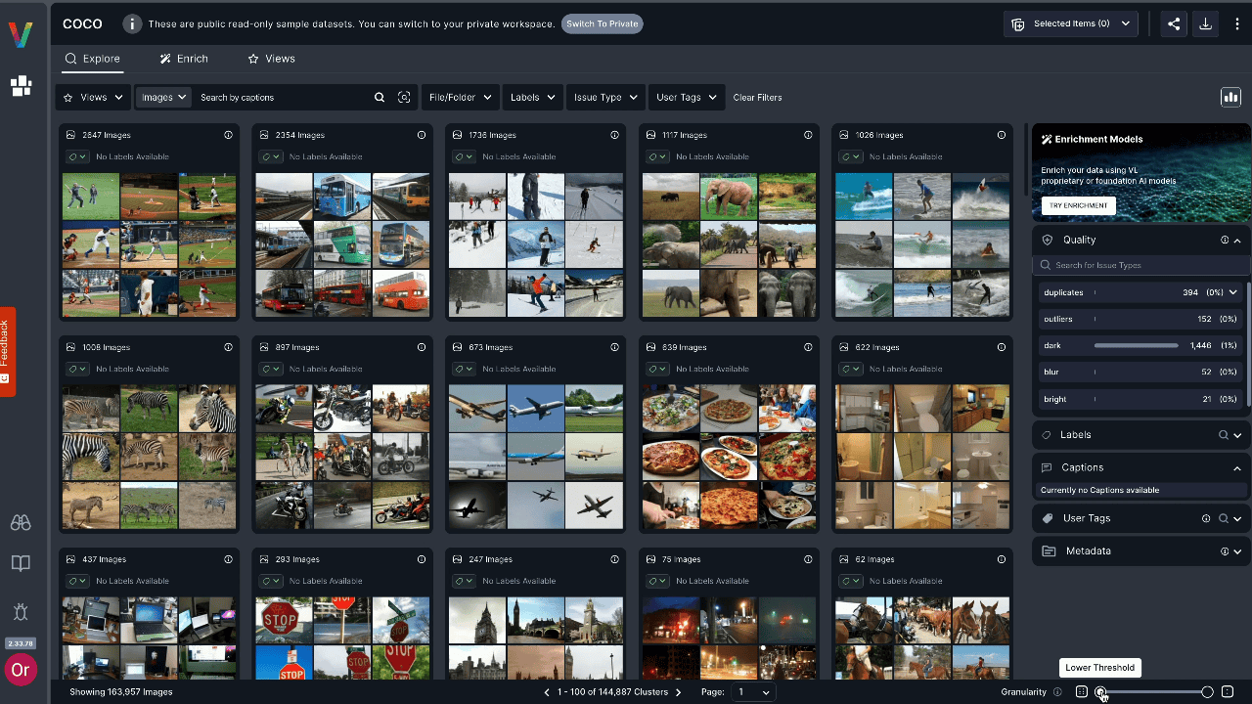
Task: Open the binoculars icon in sidebar
Action: tap(21, 523)
